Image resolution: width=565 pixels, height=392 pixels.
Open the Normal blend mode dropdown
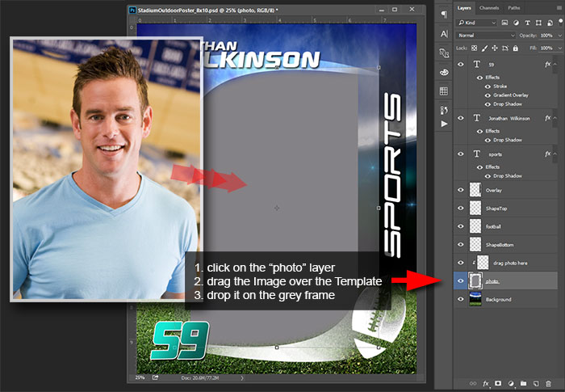[486, 36]
